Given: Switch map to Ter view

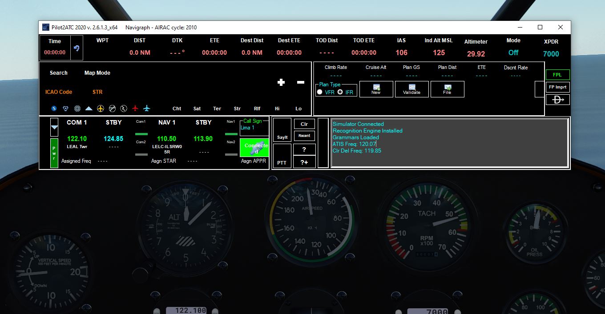Looking at the screenshot, I should (217, 109).
